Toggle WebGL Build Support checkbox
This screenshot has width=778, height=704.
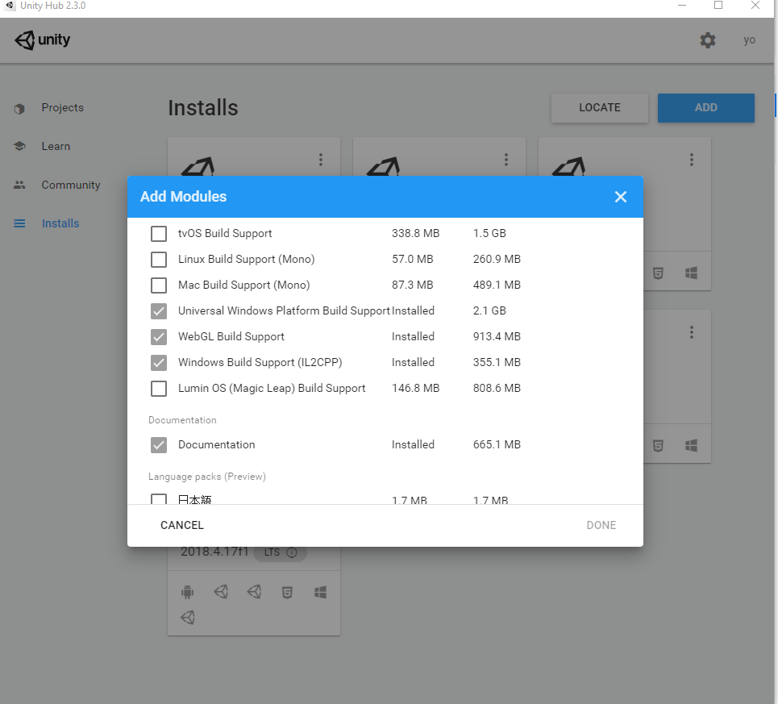[159, 337]
